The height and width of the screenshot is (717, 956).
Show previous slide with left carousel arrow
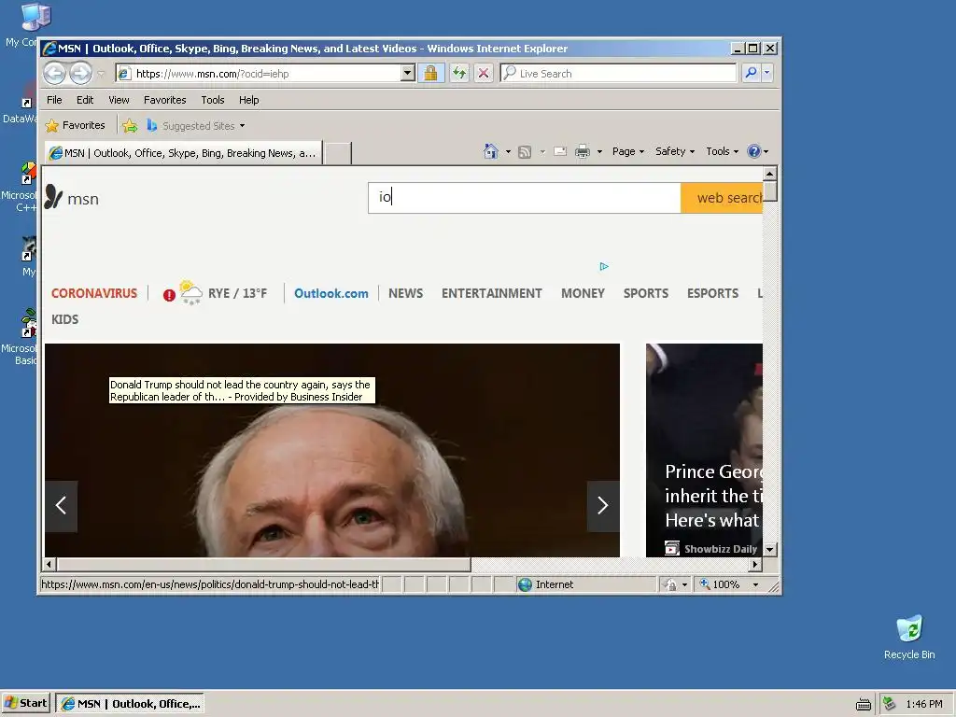click(61, 505)
